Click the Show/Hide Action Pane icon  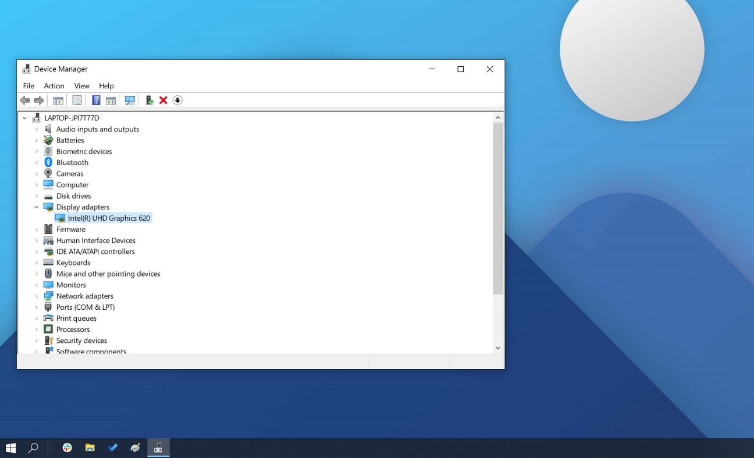click(x=111, y=101)
